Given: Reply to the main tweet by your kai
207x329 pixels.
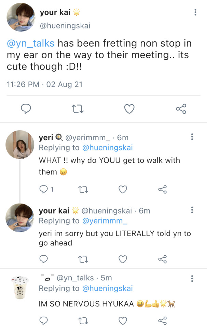Looking at the screenshot, I should coord(26,109).
